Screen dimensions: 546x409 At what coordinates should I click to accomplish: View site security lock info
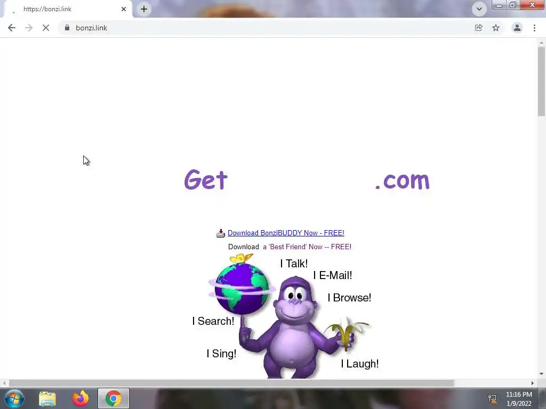point(67,28)
